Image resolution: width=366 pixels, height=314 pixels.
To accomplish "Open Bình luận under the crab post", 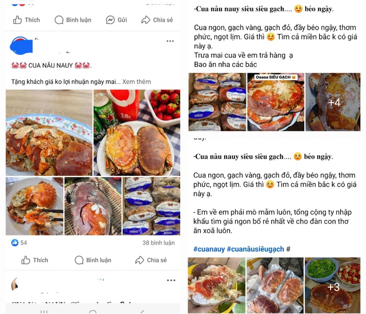I will tap(93, 260).
